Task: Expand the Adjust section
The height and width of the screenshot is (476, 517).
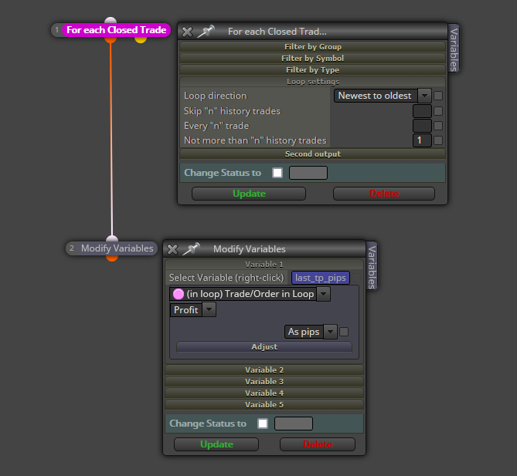Action: point(264,346)
